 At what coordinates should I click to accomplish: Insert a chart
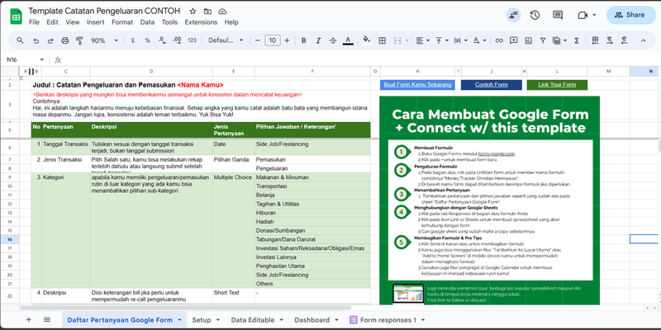click(528, 40)
